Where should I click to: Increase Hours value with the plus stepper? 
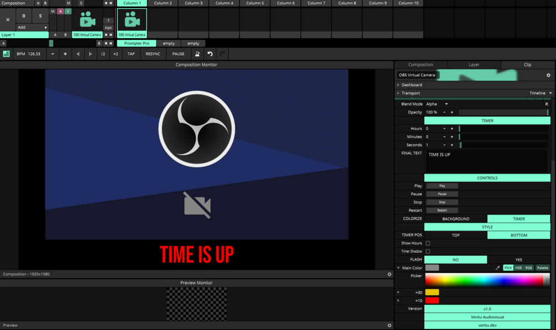click(x=452, y=129)
